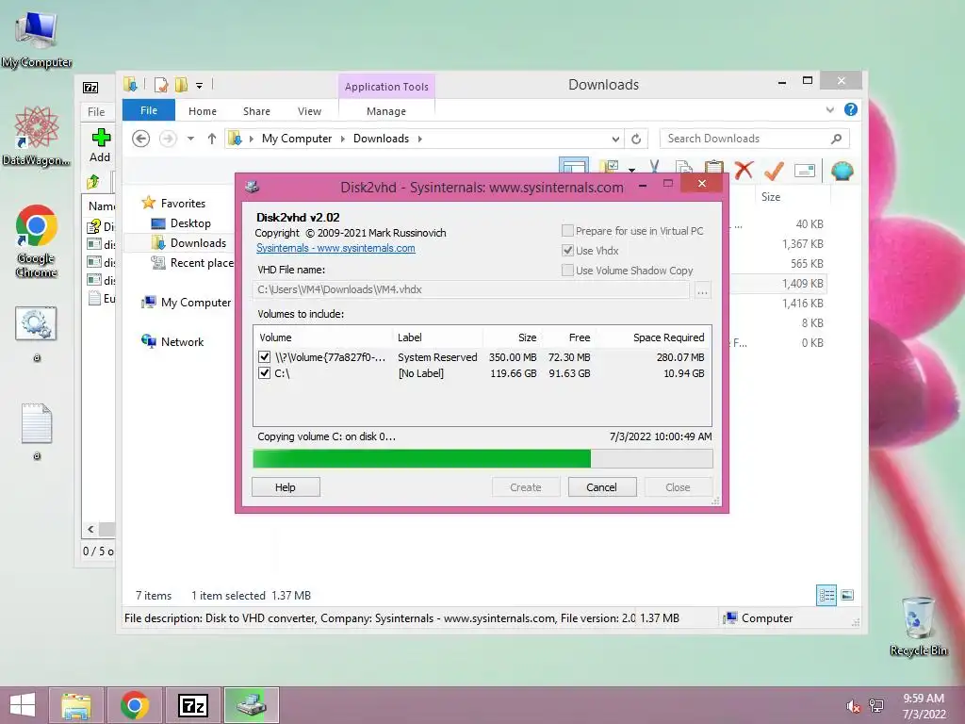Cancel the disk copy operation
The width and height of the screenshot is (965, 724).
(602, 487)
